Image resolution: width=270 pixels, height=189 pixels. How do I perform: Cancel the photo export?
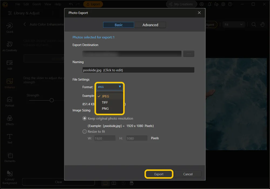pos(188,174)
